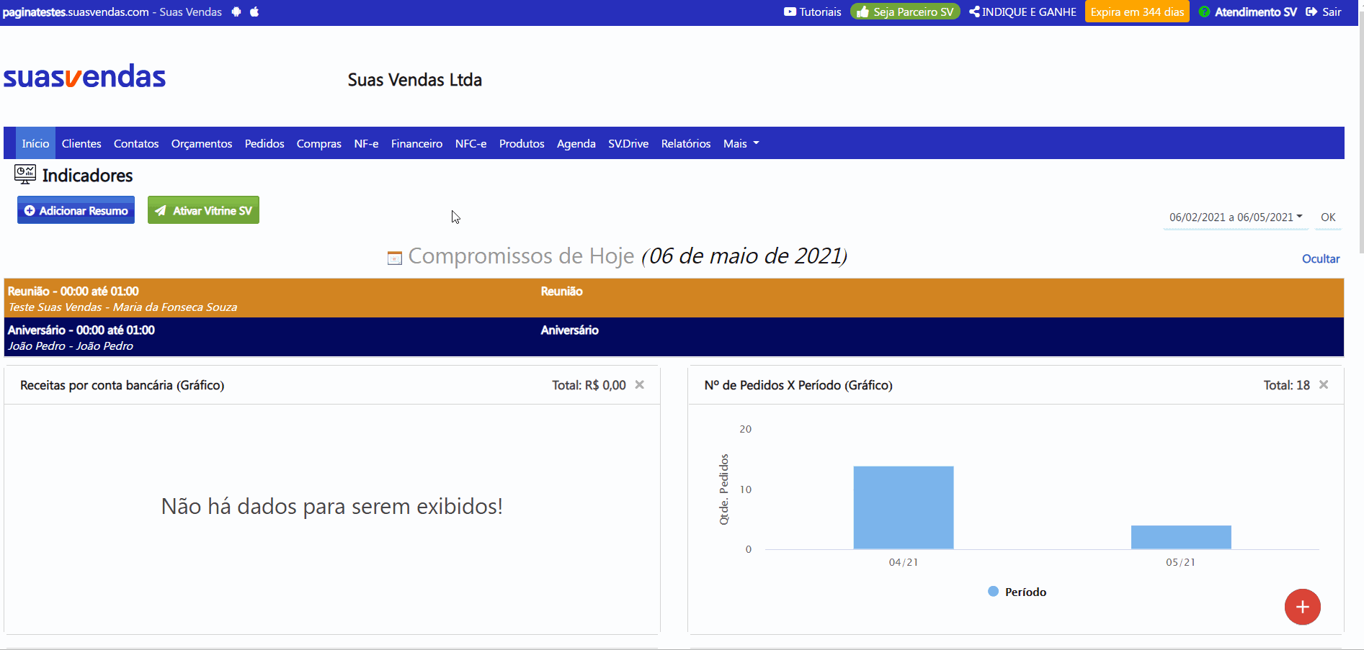Viewport: 1364px width, 650px height.
Task: Go to the Início tab
Action: point(35,143)
